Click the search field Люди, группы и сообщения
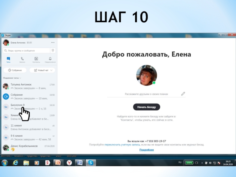This screenshot has width=236, height=177. 26,50
